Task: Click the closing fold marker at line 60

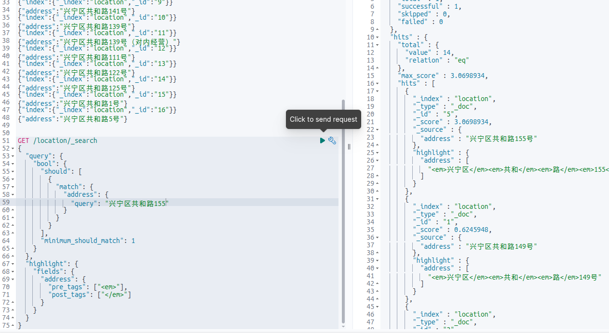Action: tap(13, 210)
